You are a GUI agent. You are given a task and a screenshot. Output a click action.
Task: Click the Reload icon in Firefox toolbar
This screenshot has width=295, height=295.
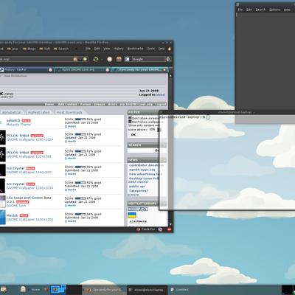click(x=95, y=59)
